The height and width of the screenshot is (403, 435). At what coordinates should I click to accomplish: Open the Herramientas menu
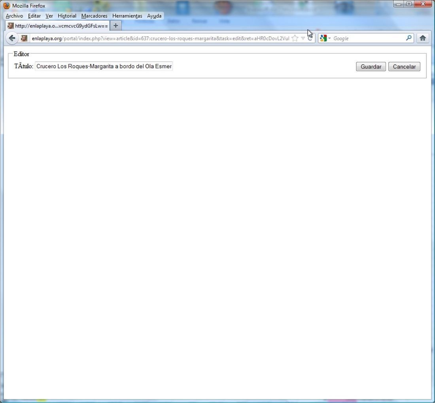click(x=127, y=16)
